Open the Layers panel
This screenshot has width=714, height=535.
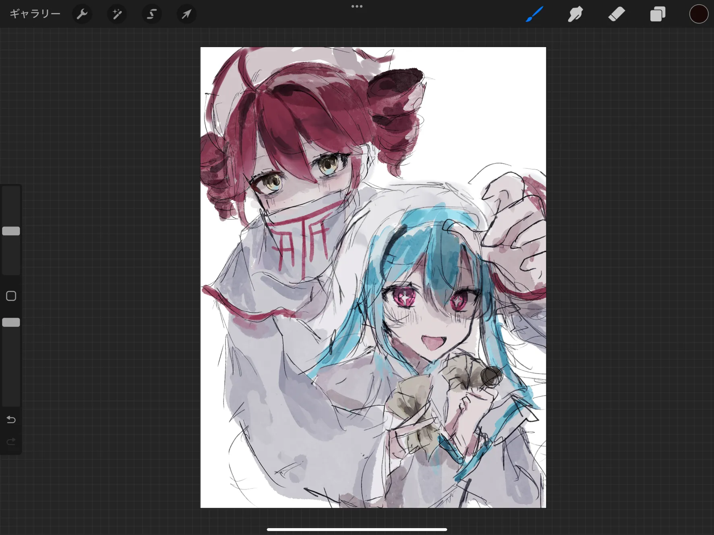[x=658, y=14]
